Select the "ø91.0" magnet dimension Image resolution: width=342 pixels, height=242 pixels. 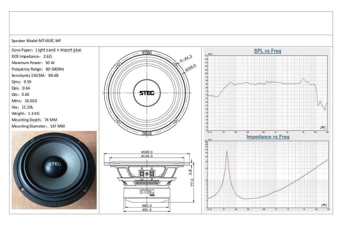(147, 210)
